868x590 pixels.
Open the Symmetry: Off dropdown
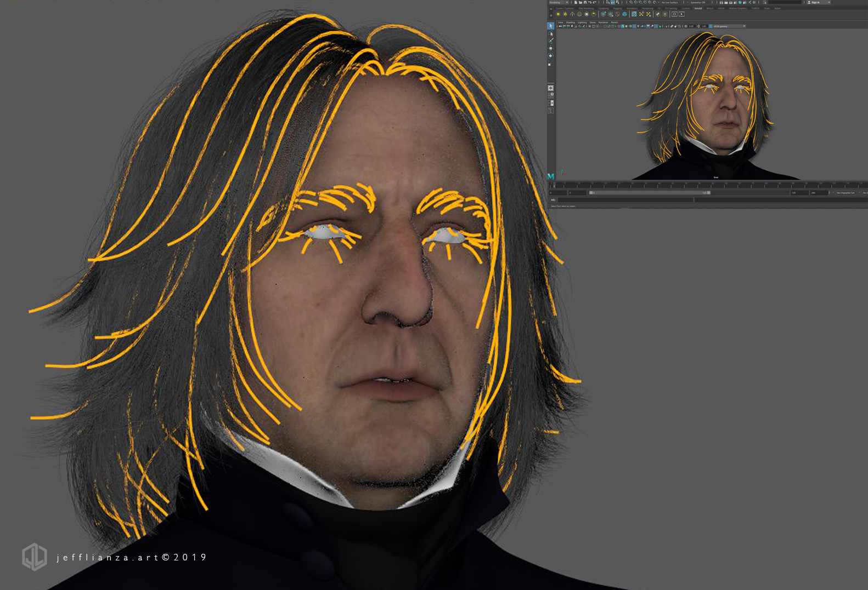698,2
